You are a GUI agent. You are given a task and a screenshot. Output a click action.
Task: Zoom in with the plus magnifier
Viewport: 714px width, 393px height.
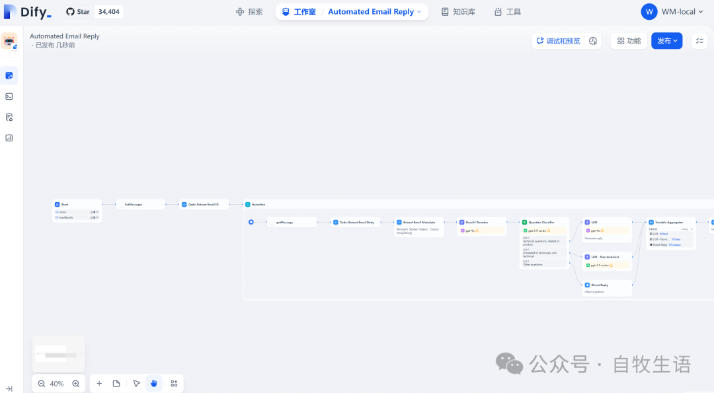pos(76,384)
